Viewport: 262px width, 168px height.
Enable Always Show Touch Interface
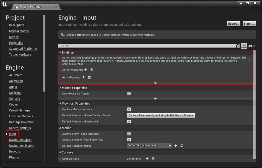tap(129, 134)
